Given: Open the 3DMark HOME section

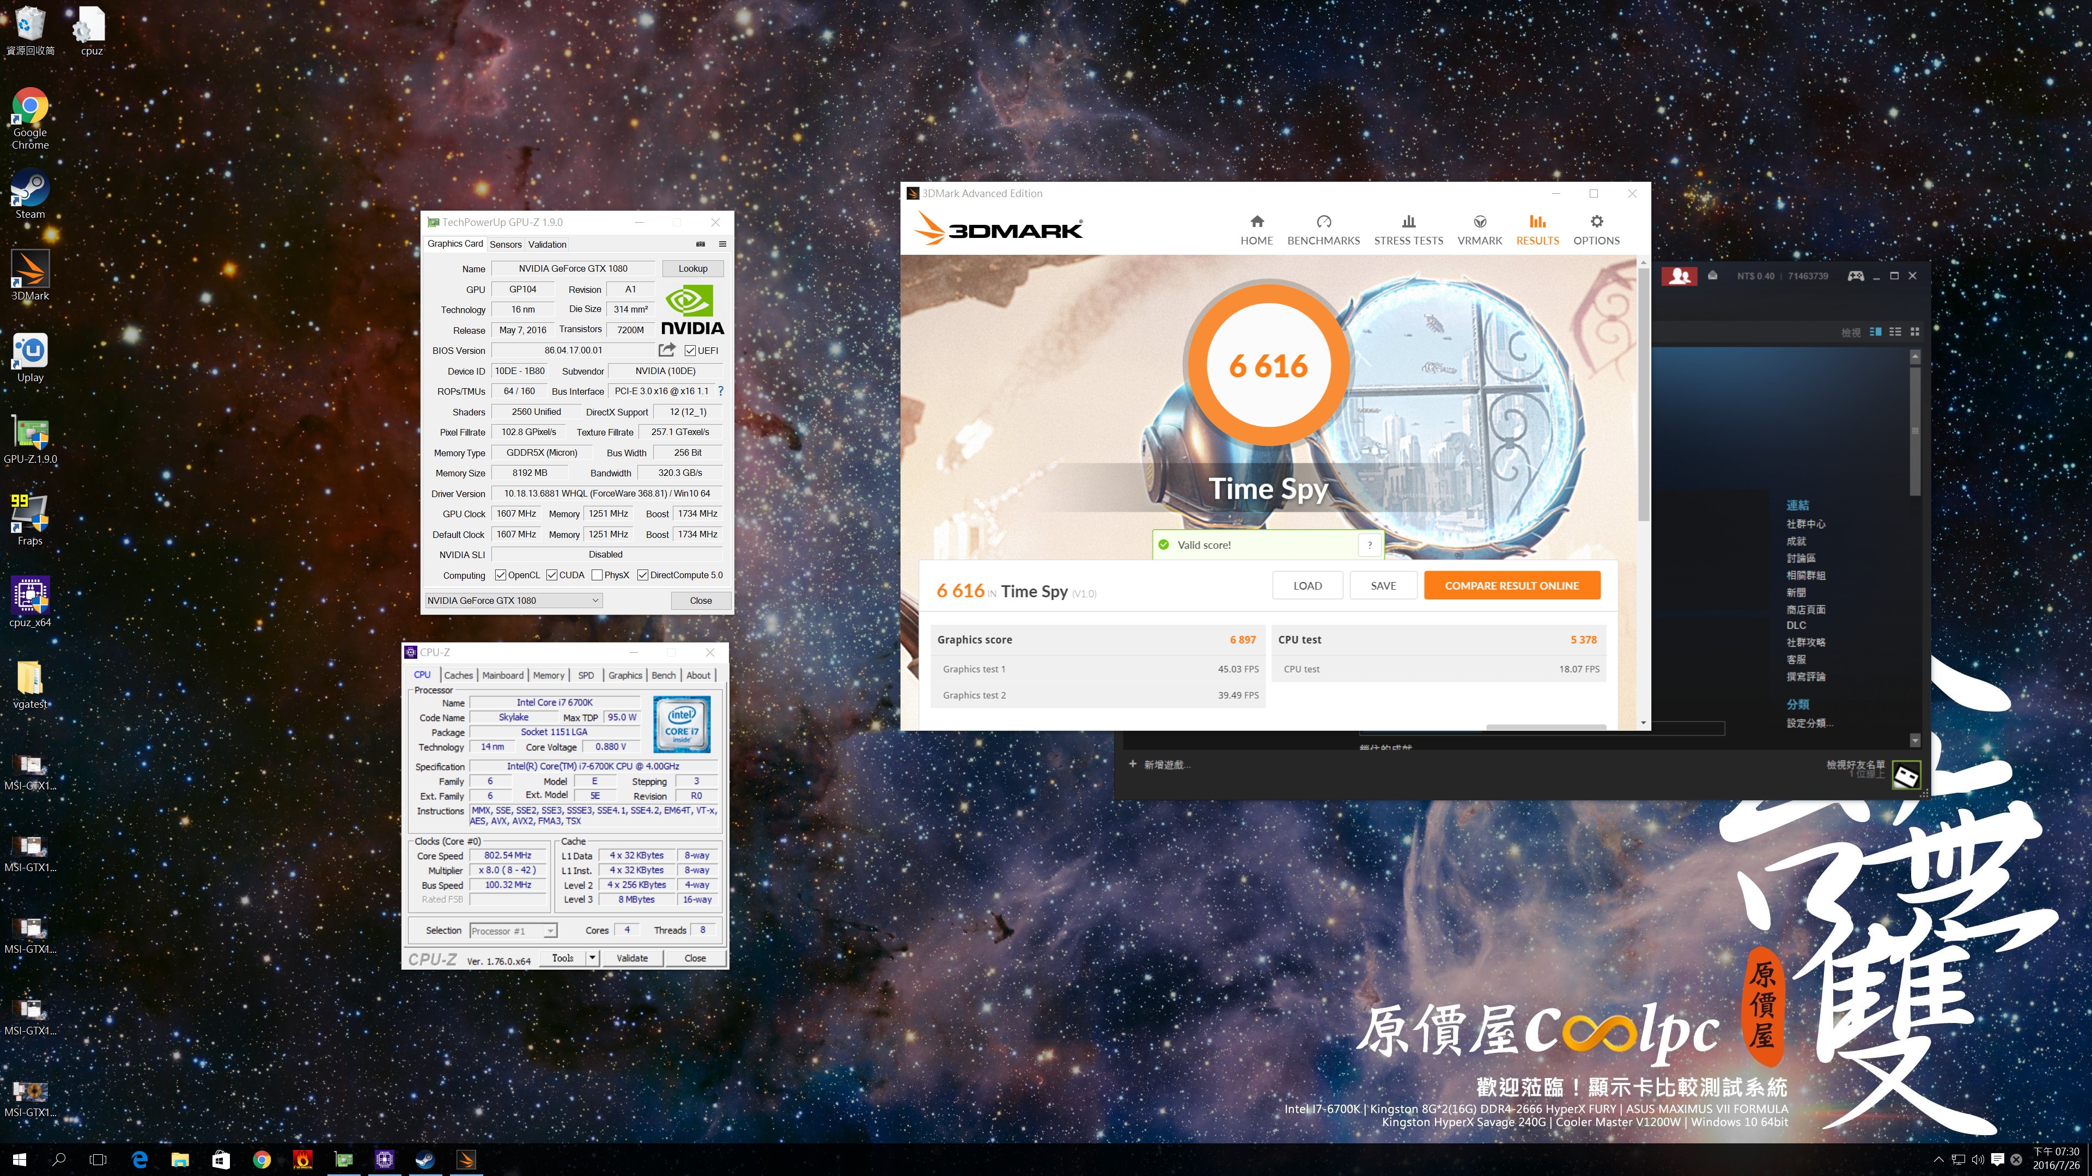Looking at the screenshot, I should click(1256, 230).
